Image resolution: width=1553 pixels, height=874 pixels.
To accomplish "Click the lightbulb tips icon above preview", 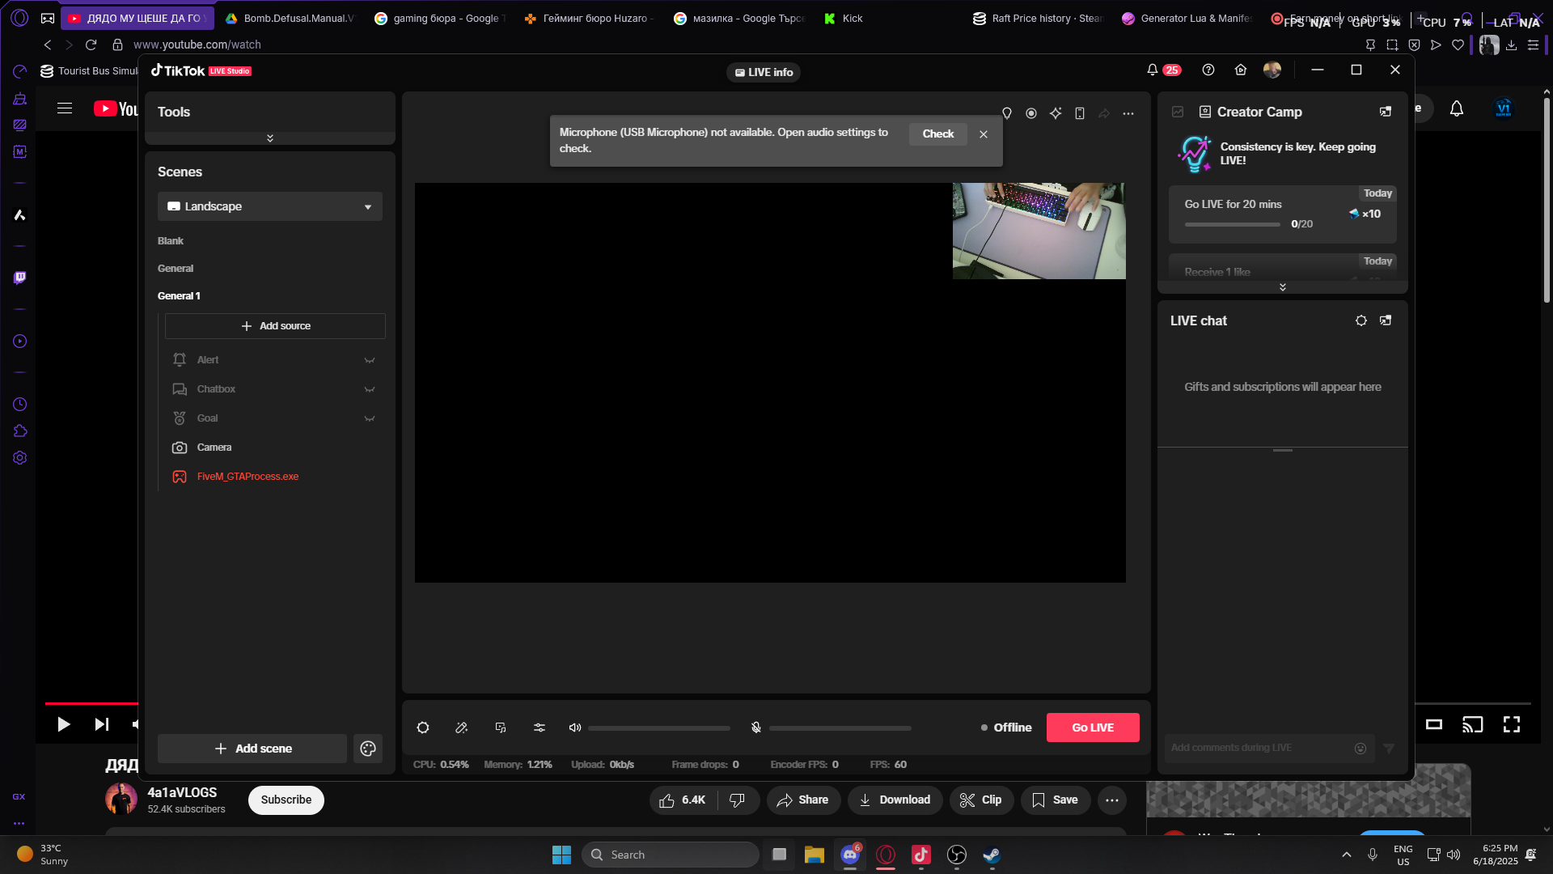I will tap(1007, 113).
